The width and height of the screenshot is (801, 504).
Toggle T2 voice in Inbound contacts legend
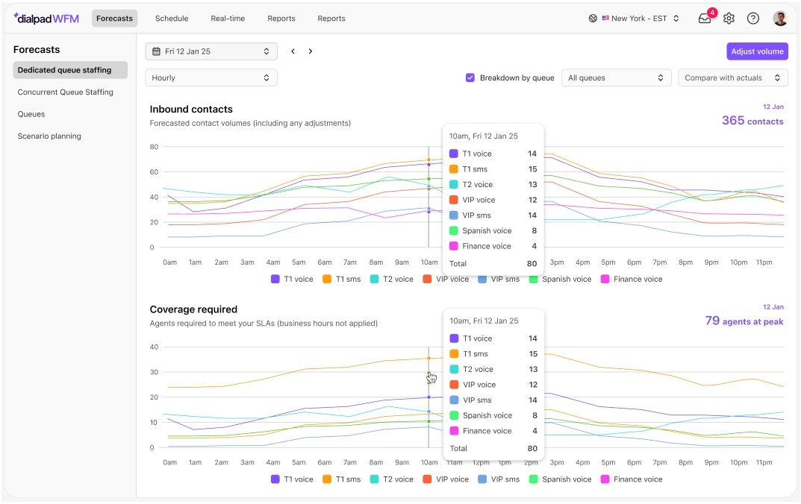pyautogui.click(x=392, y=279)
